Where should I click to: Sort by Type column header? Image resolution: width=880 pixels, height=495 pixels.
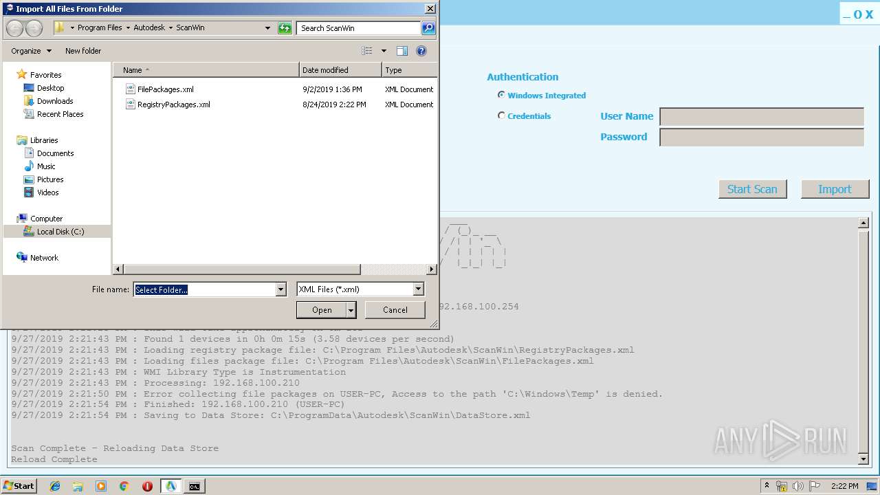pos(409,70)
